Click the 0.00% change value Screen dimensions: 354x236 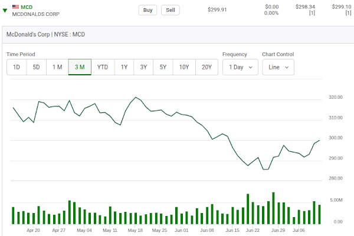pyautogui.click(x=271, y=13)
